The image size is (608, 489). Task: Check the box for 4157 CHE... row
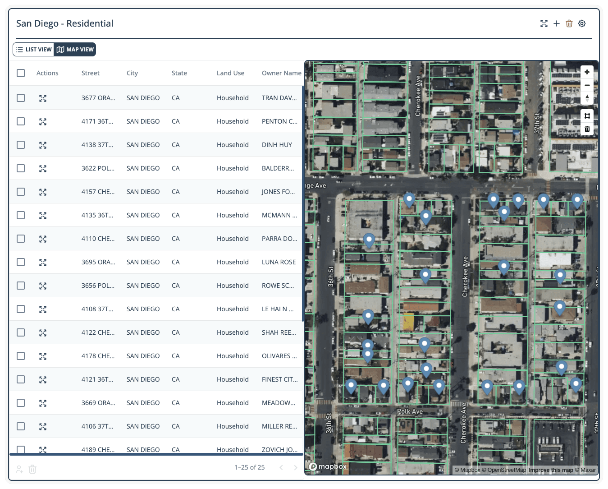21,192
